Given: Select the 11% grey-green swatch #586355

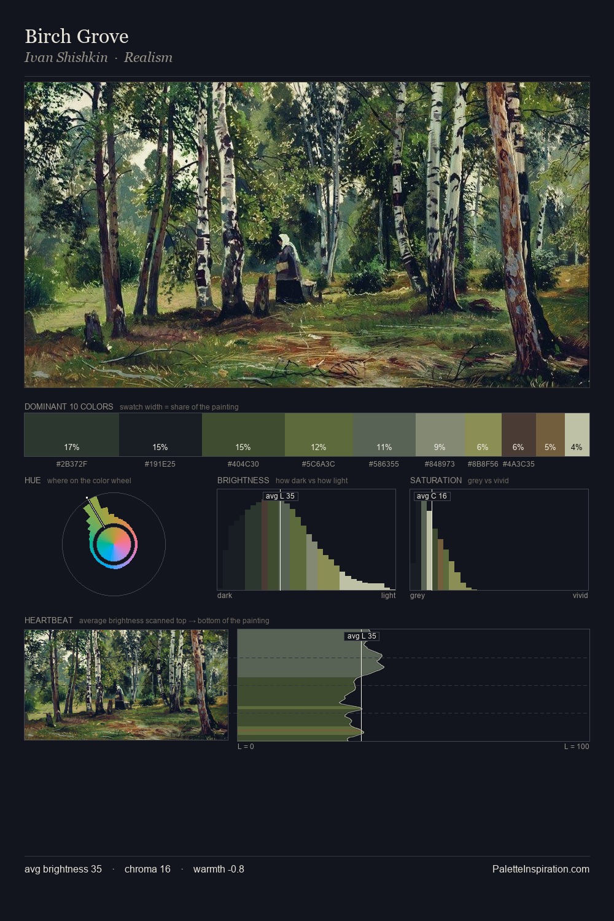Looking at the screenshot, I should pyautogui.click(x=384, y=435).
